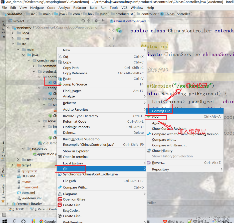The height and width of the screenshot is (223, 234).
Task: Click the green plus Add icon
Action: click(149, 116)
